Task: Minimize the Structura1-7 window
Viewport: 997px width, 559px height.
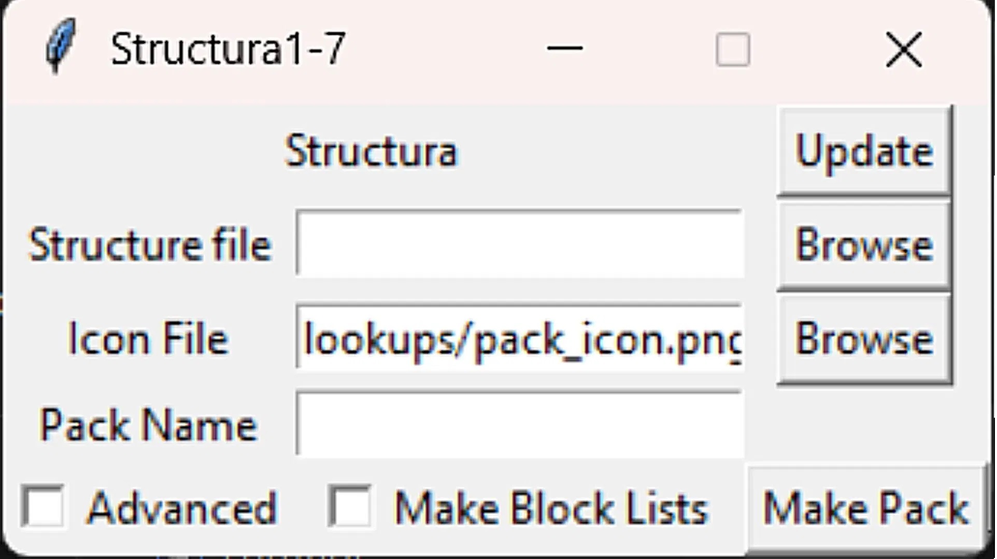Action: 565,49
